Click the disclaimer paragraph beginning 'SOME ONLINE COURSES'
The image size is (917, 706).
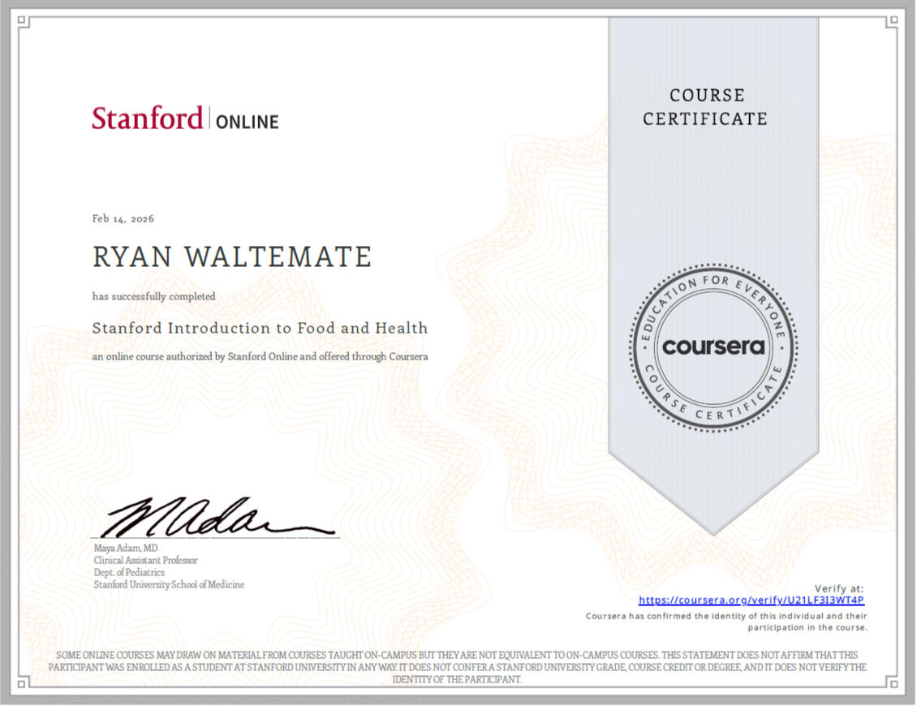(458, 667)
